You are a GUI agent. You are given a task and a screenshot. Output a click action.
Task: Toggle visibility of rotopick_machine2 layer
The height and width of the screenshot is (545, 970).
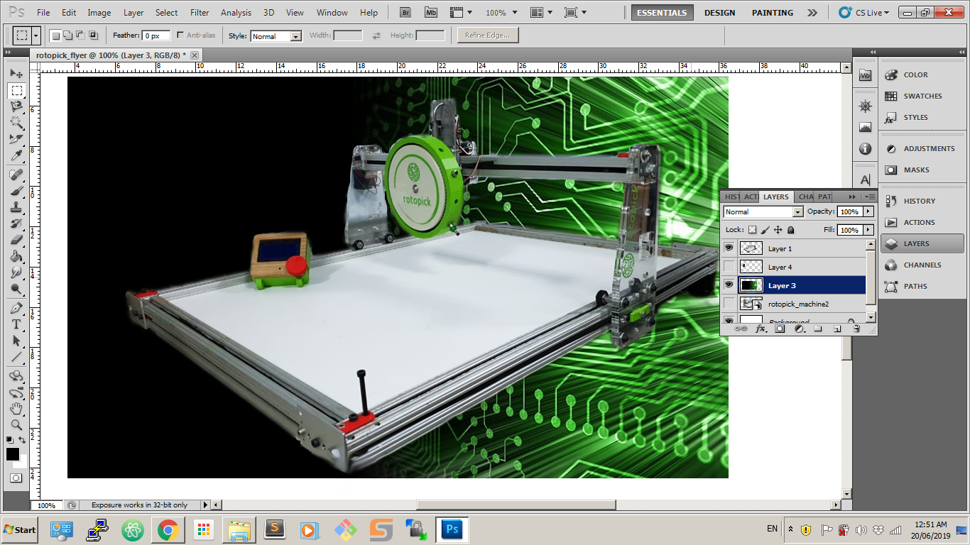click(x=729, y=304)
